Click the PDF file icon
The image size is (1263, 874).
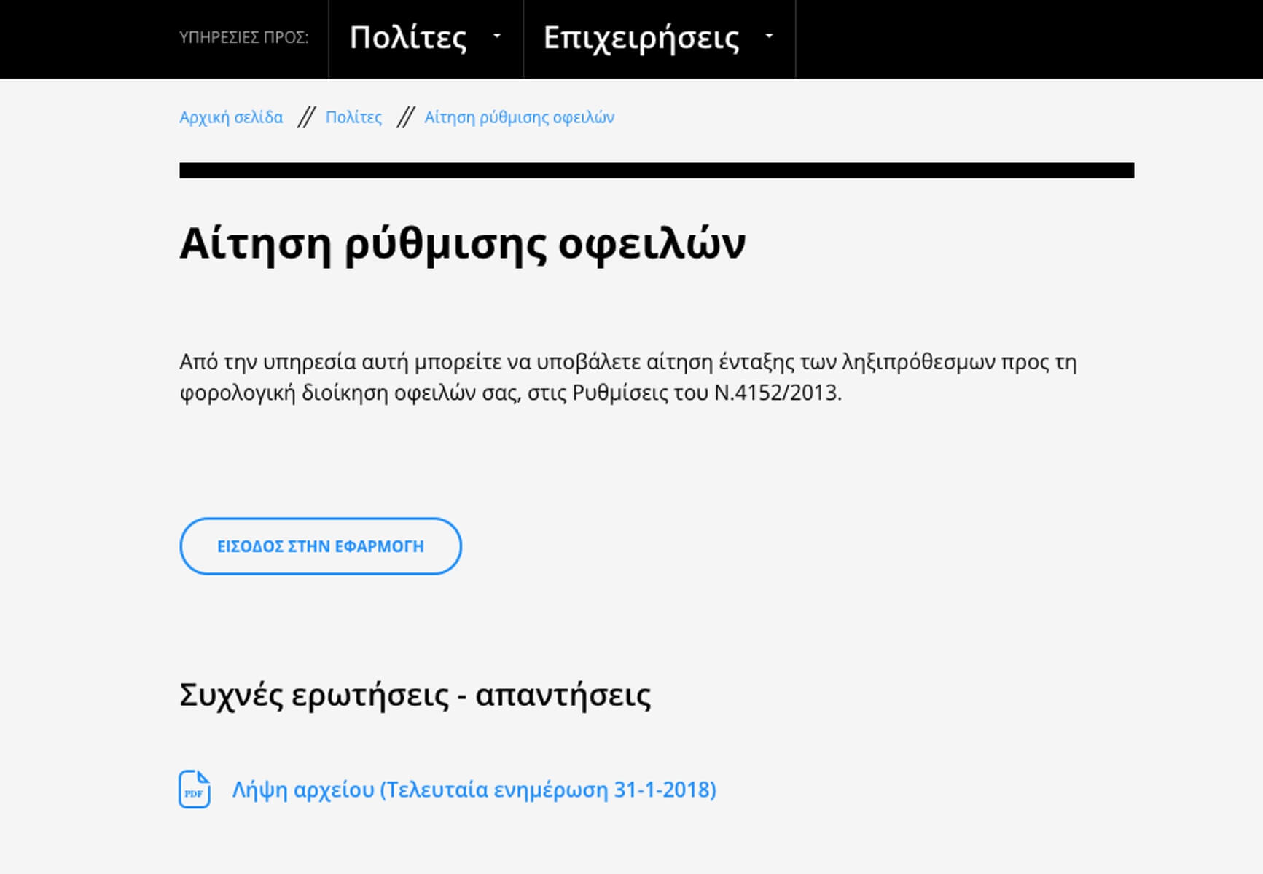click(x=195, y=790)
